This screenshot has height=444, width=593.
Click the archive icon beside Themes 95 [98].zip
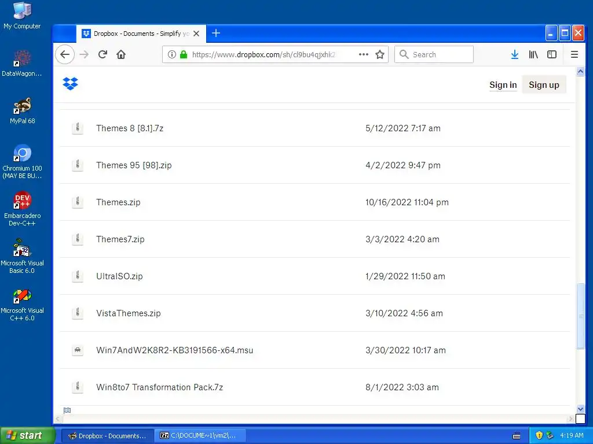[x=78, y=165]
